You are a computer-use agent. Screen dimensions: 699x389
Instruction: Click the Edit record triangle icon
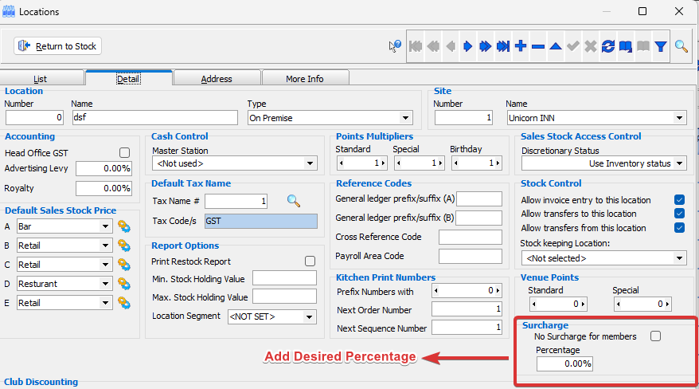pyautogui.click(x=556, y=46)
